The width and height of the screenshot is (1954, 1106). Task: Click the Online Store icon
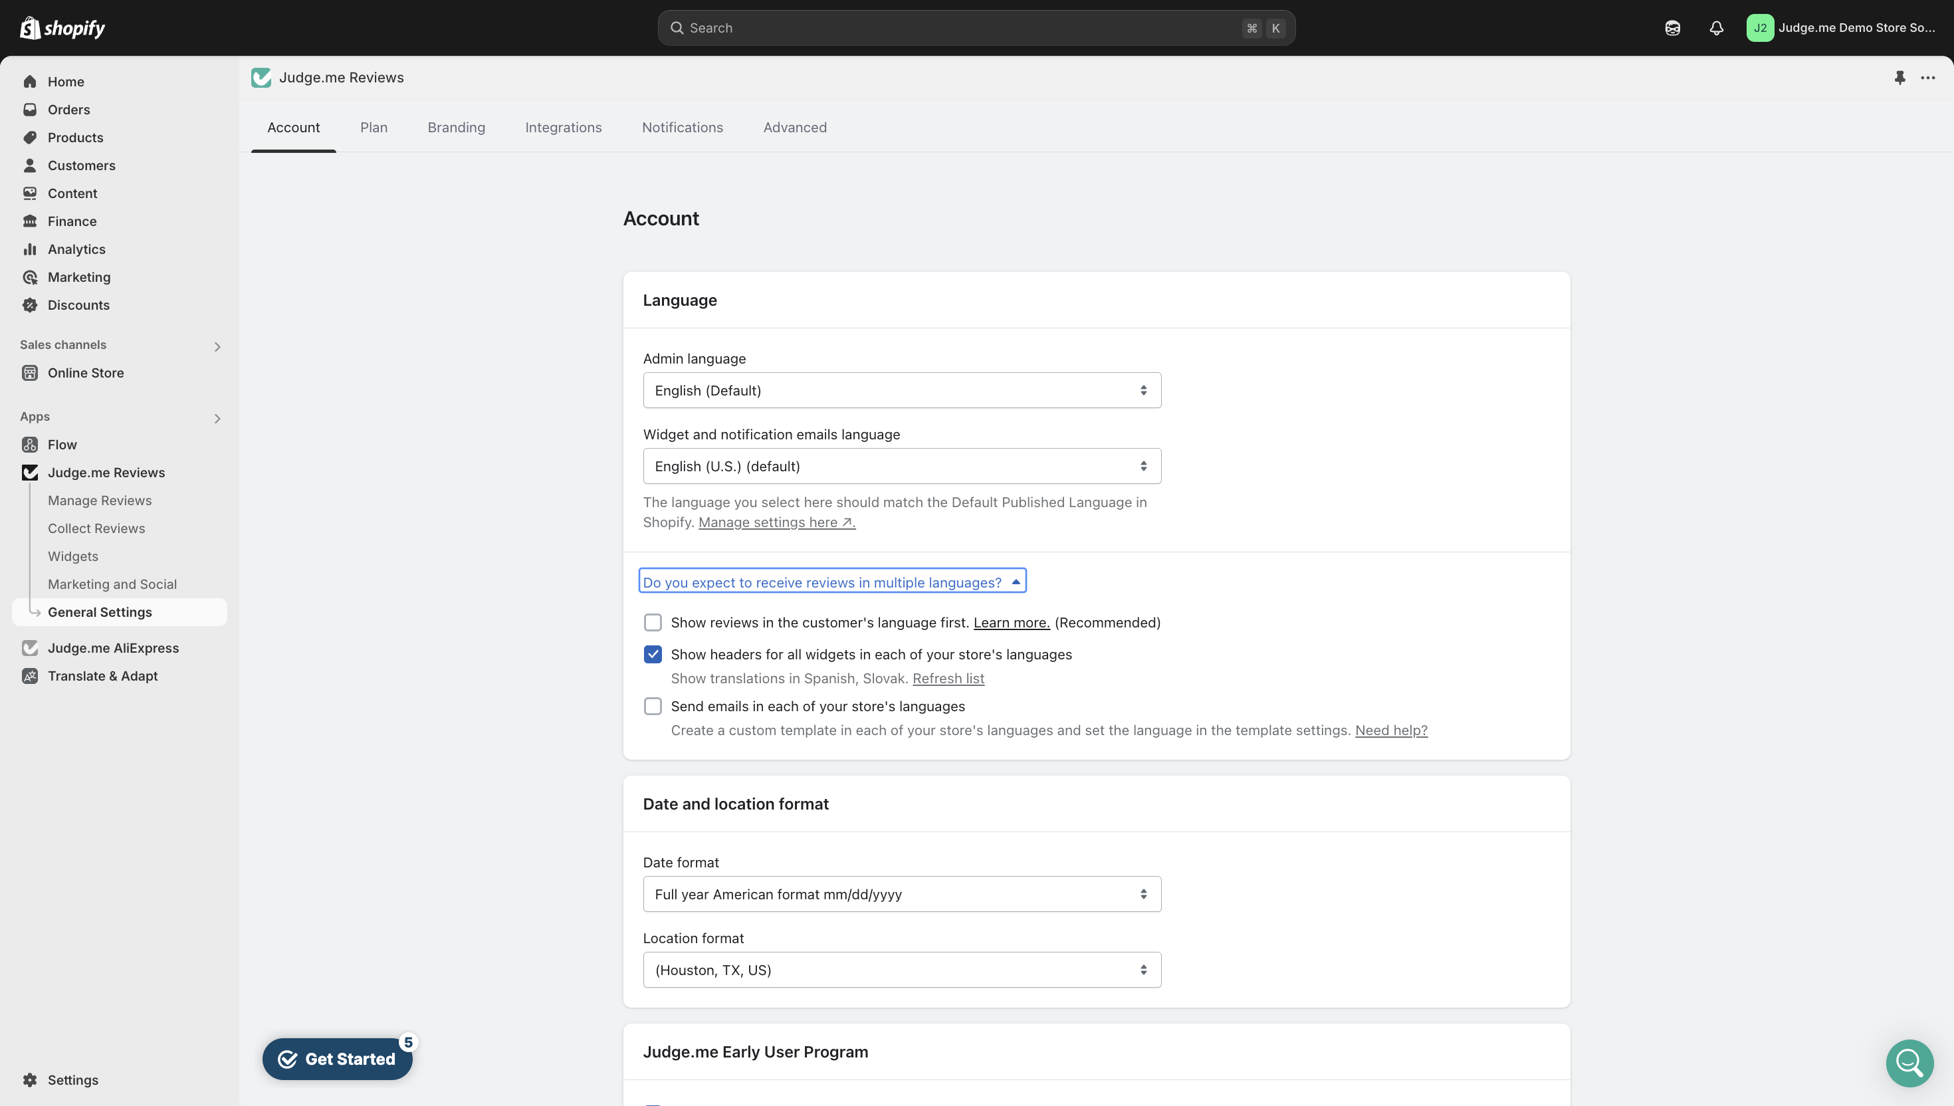tap(30, 373)
